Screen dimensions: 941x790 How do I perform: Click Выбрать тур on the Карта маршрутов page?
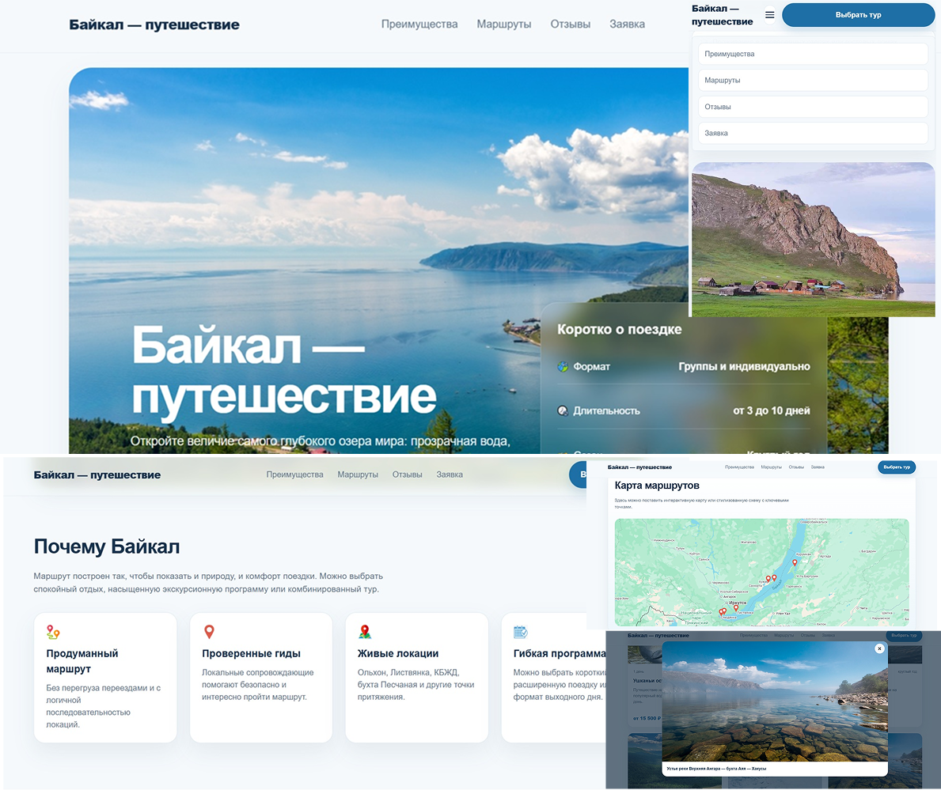(897, 467)
